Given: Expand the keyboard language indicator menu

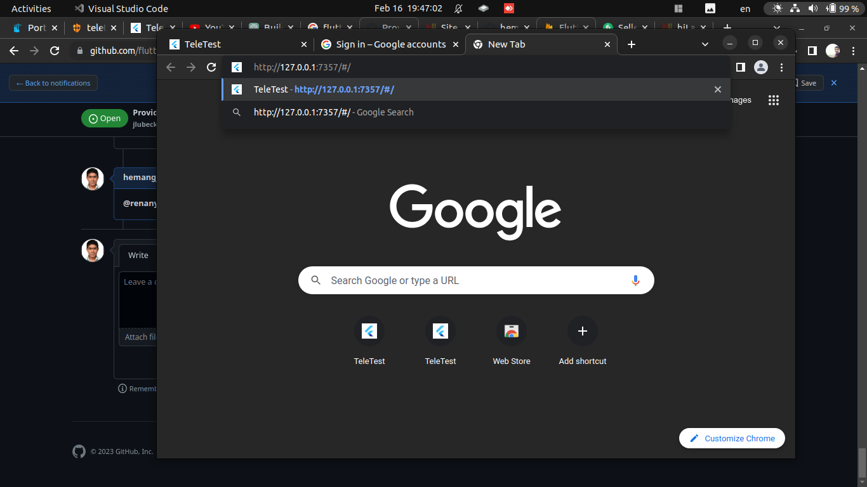Looking at the screenshot, I should click(x=745, y=8).
